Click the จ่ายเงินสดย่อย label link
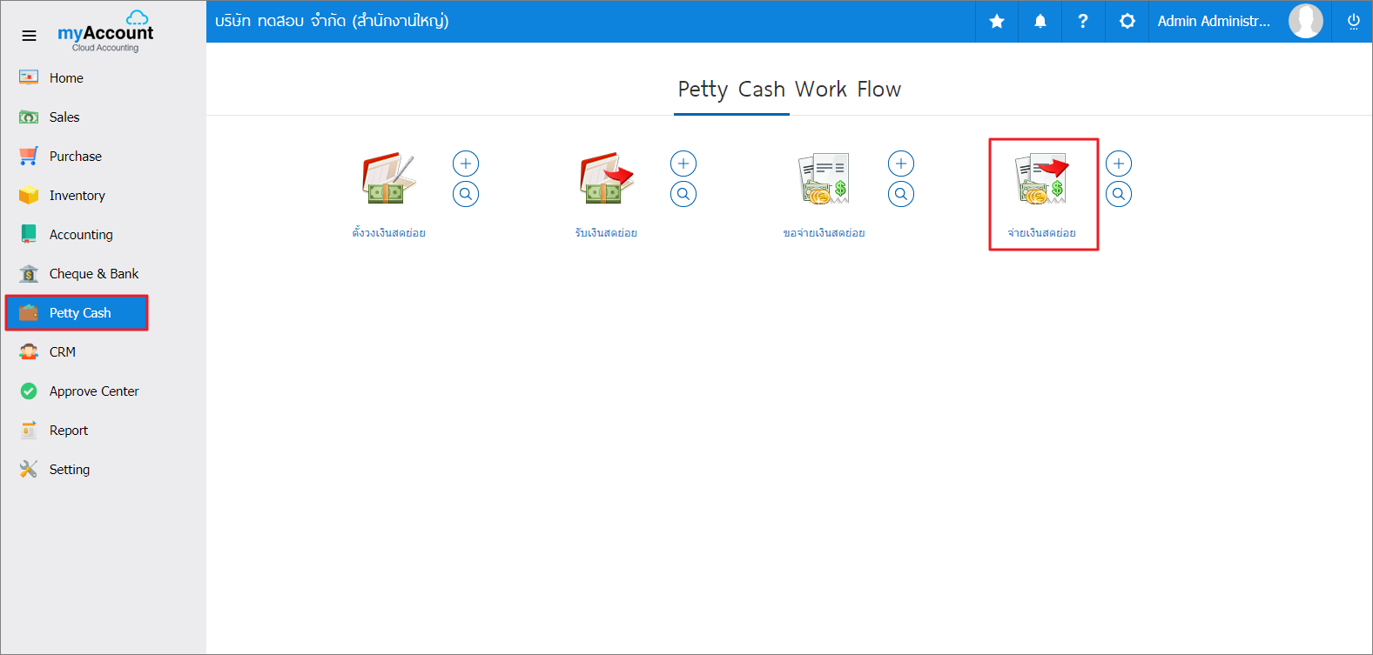The width and height of the screenshot is (1373, 655). coord(1042,232)
